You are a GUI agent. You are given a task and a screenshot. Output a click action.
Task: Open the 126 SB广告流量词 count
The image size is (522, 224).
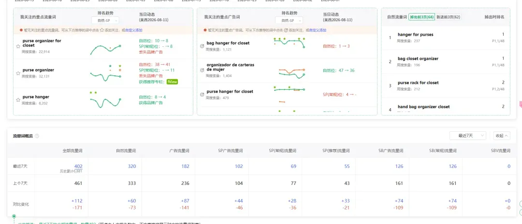pyautogui.click(x=399, y=166)
